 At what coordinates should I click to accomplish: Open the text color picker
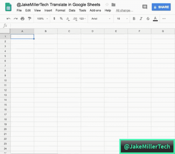pos(155,19)
